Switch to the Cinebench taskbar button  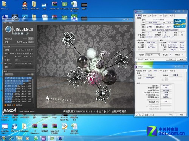pyautogui.click(x=60, y=138)
